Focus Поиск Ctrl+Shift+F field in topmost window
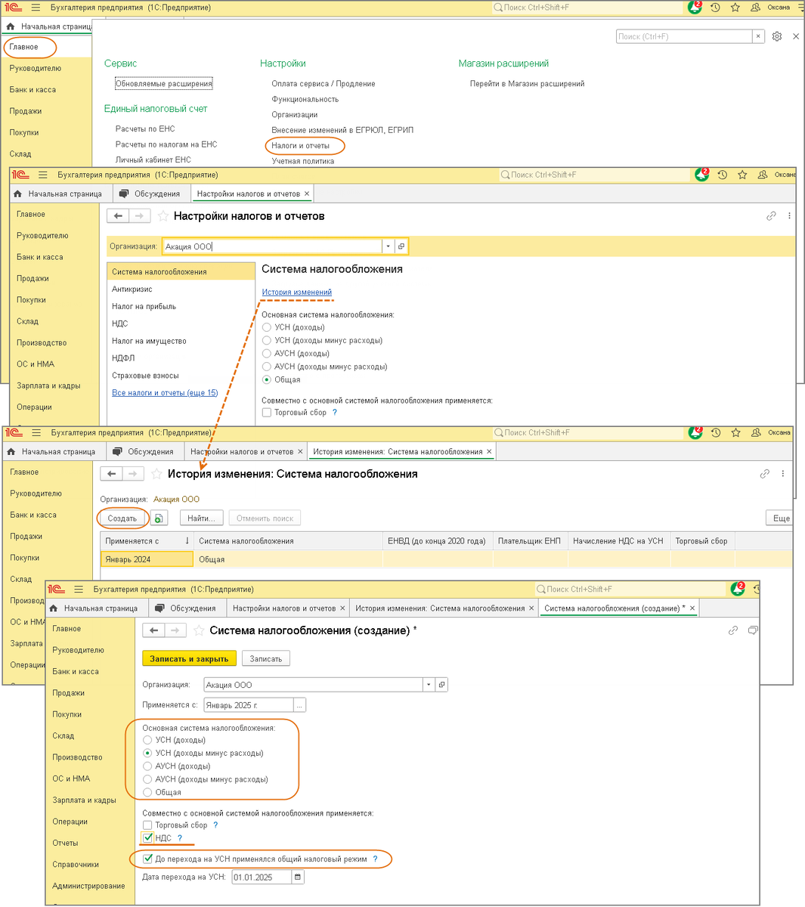The height and width of the screenshot is (907, 805). click(x=587, y=8)
